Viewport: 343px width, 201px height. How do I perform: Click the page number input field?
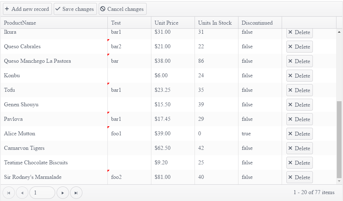(42, 193)
